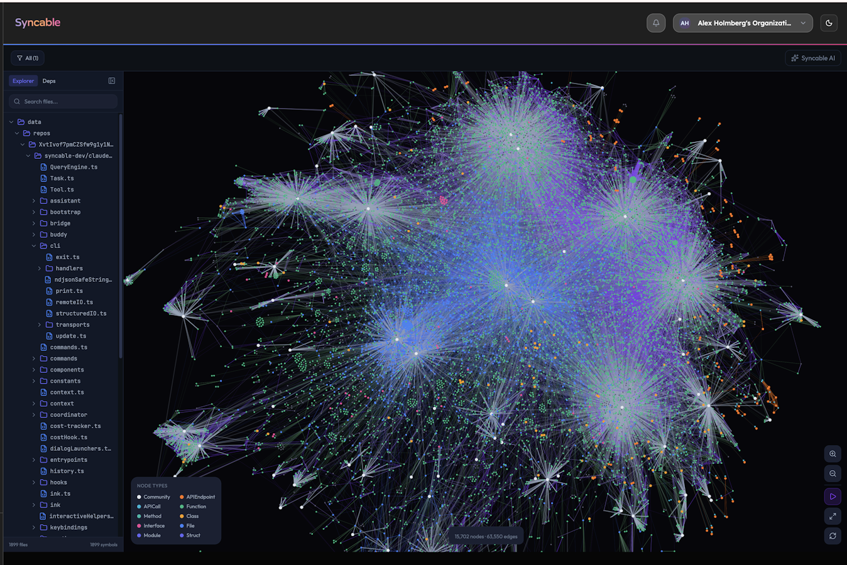Refresh the graph layout
The height and width of the screenshot is (565, 847).
tap(833, 536)
